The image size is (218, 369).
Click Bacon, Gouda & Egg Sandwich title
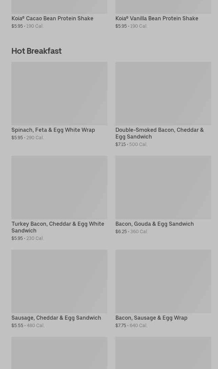155,224
